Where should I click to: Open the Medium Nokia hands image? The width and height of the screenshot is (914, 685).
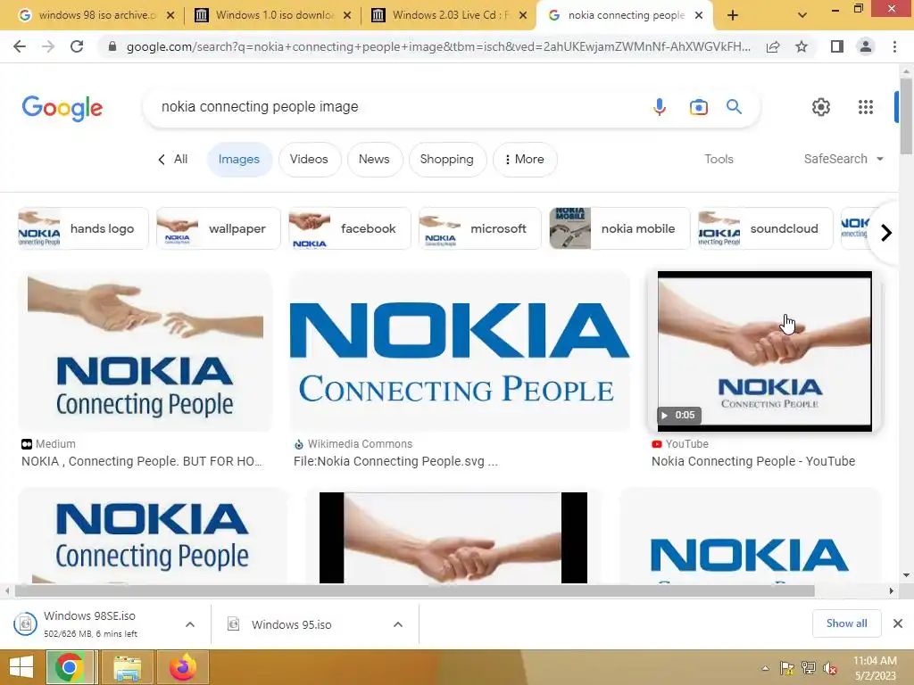[145, 351]
